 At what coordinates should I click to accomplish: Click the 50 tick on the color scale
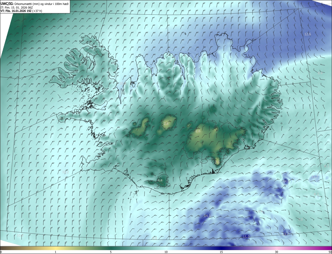point(330,252)
